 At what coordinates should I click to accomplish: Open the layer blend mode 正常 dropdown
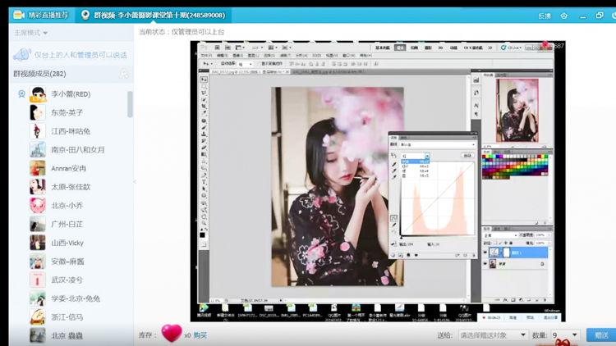500,235
